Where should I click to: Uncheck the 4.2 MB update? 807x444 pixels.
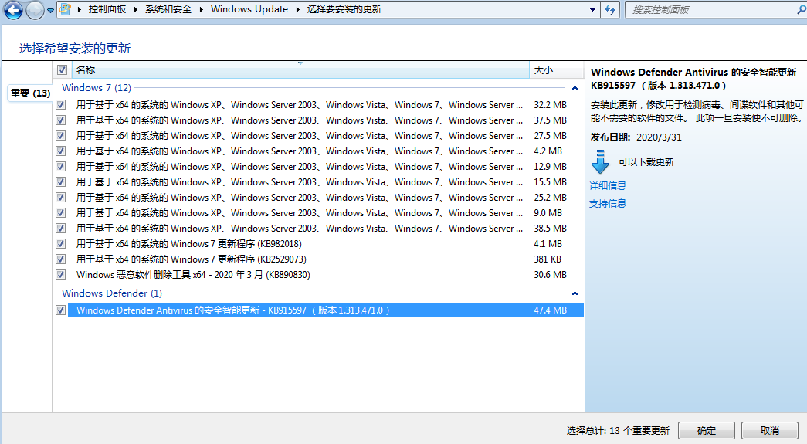click(x=61, y=151)
